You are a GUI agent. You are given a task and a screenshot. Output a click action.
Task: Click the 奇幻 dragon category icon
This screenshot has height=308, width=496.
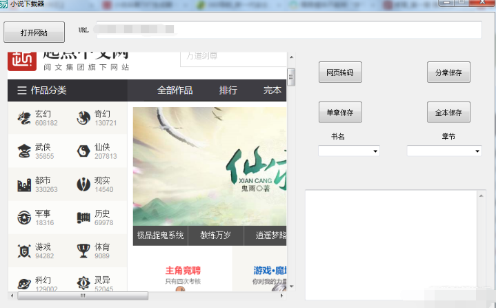point(83,118)
